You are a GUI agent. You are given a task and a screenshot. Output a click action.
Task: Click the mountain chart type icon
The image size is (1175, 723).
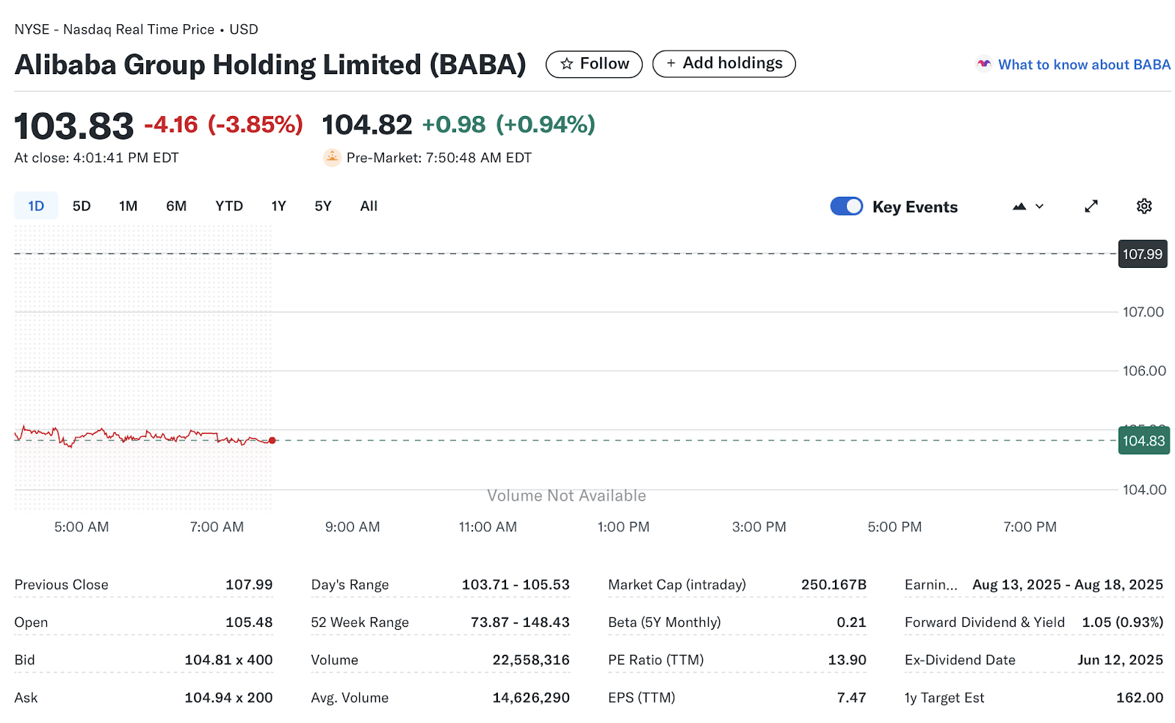1019,207
